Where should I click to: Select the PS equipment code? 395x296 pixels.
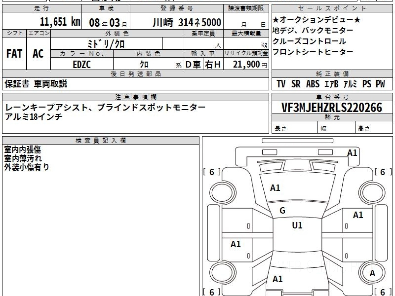tap(367, 84)
